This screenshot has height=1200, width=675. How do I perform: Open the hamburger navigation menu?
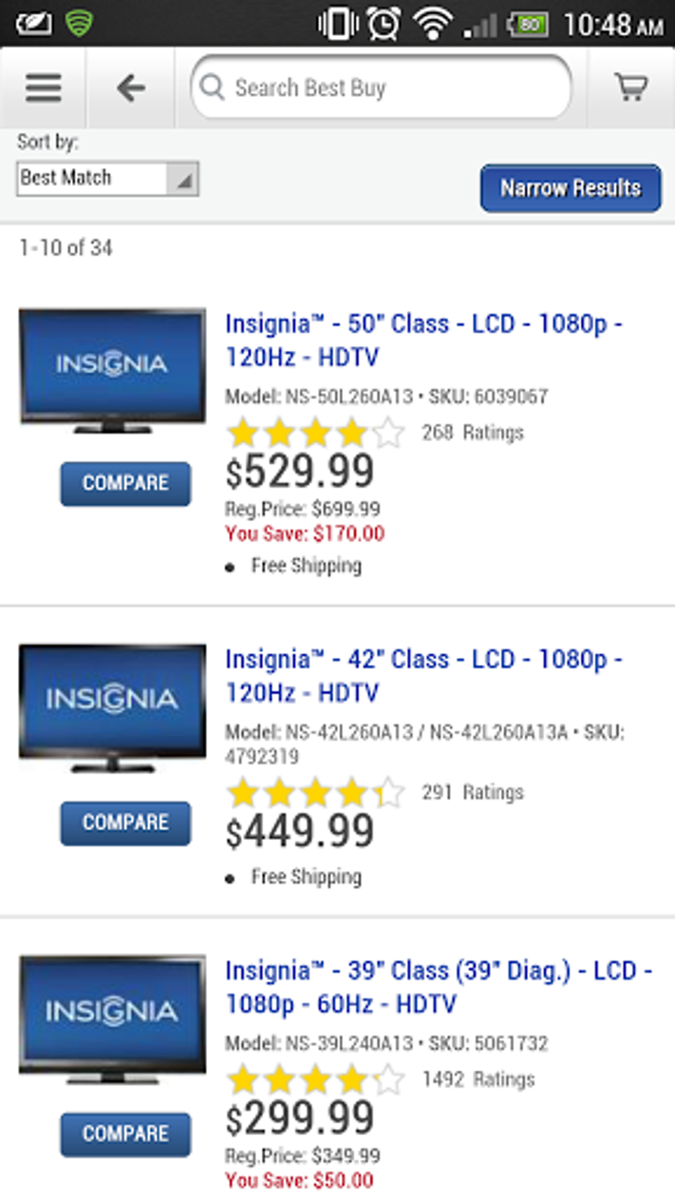point(44,87)
